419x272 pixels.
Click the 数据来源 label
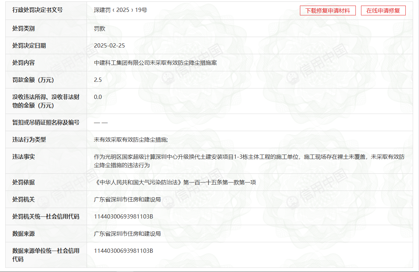coord(23,234)
